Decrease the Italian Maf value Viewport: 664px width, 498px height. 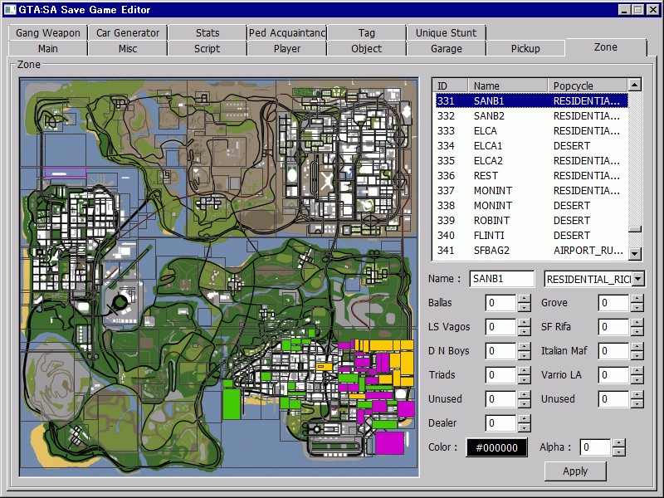pyautogui.click(x=637, y=355)
